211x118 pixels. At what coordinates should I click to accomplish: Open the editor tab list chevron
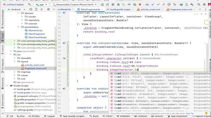pos(200,10)
